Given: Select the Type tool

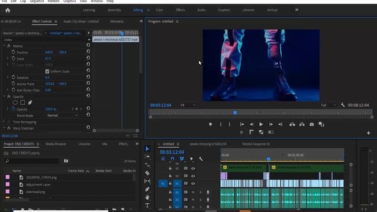Looking at the screenshot, I should (147, 206).
